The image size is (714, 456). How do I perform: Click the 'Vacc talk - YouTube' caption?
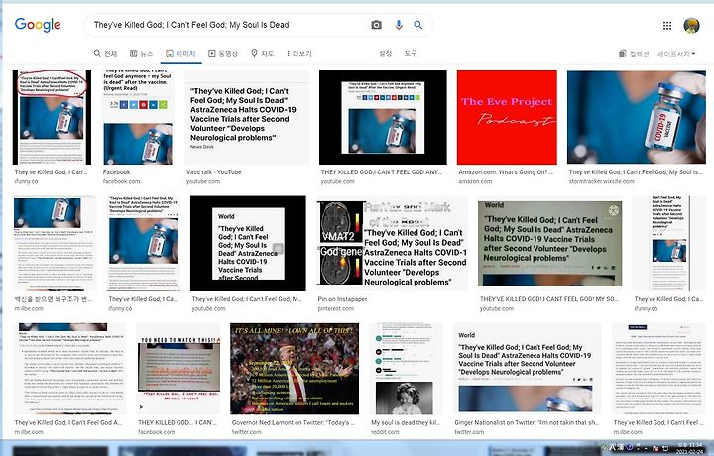[x=213, y=172]
